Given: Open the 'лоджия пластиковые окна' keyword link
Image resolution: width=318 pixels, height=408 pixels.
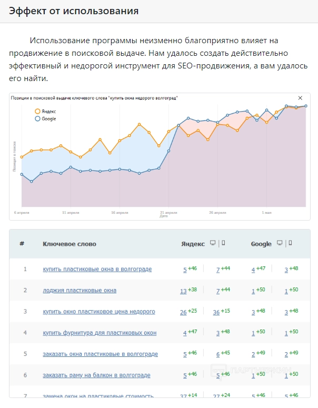Looking at the screenshot, I should tap(79, 290).
